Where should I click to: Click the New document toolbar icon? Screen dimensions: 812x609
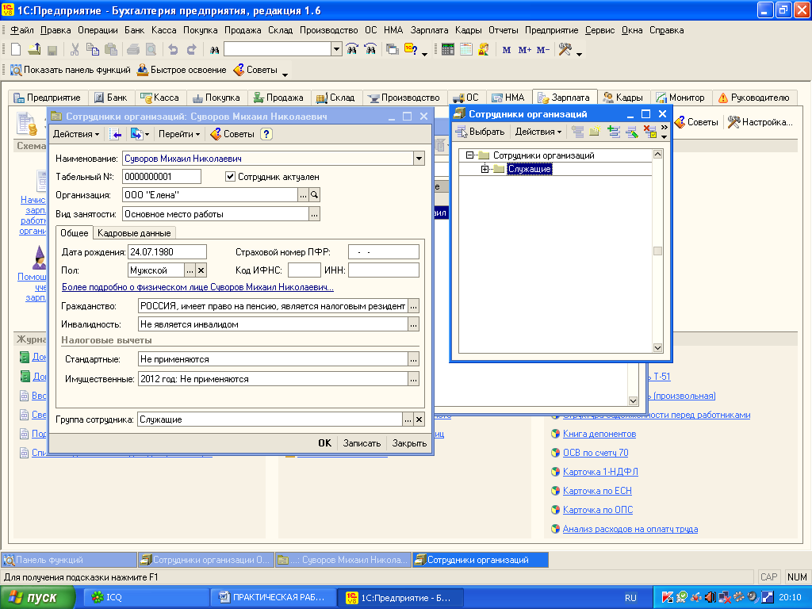[x=16, y=50]
